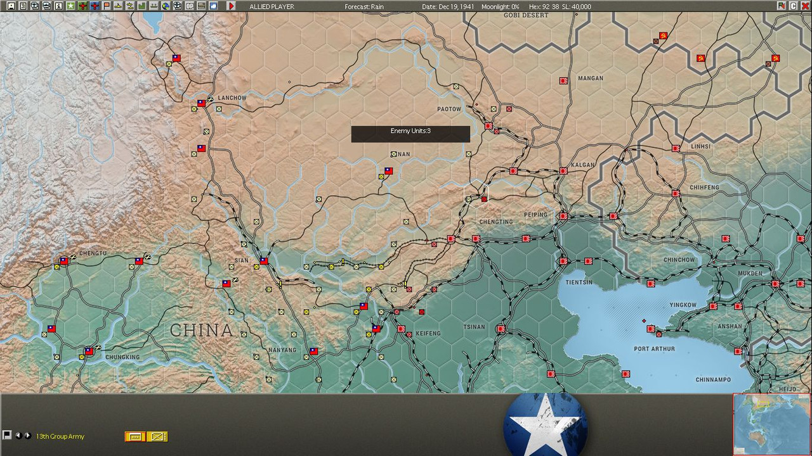Click the green-red flag icon top right
Image resolution: width=812 pixels, height=456 pixels.
tap(782, 6)
